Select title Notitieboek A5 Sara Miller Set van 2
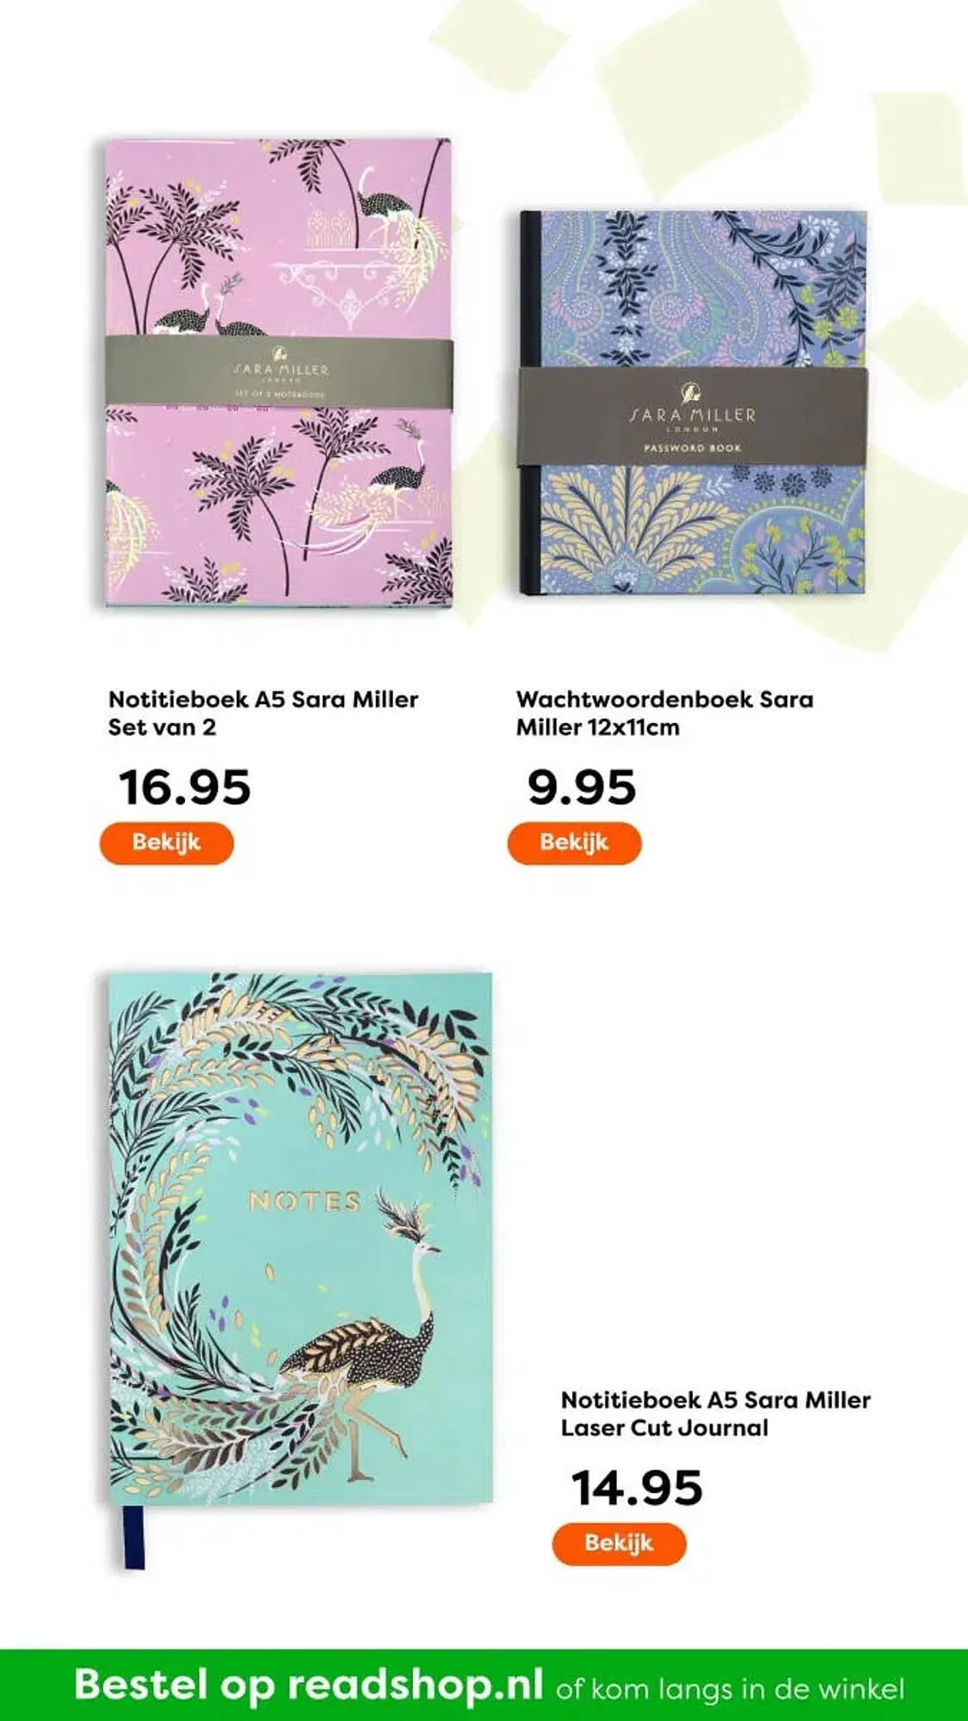The image size is (968, 1721). [263, 712]
